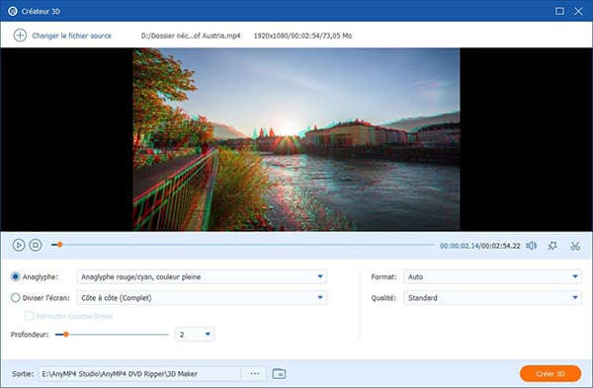This screenshot has width=593, height=388.
Task: Click the playback progress slider handle
Action: coord(59,245)
